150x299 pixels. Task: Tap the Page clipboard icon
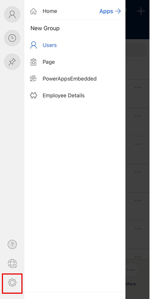coord(33,62)
